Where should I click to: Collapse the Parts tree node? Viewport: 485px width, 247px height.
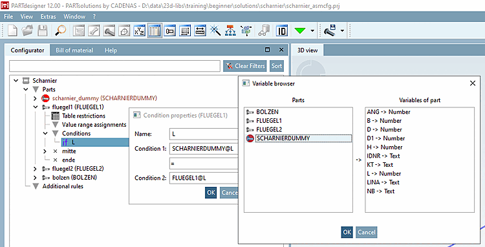point(26,90)
